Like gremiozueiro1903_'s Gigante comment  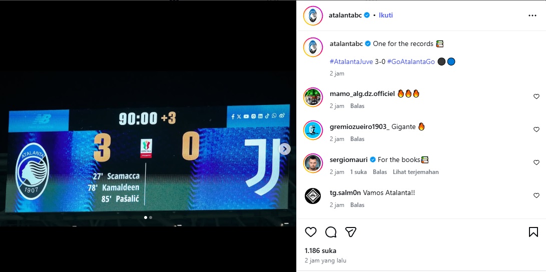[536, 129]
